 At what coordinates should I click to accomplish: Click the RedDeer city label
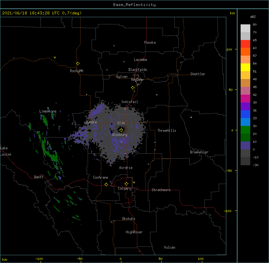click(x=137, y=80)
